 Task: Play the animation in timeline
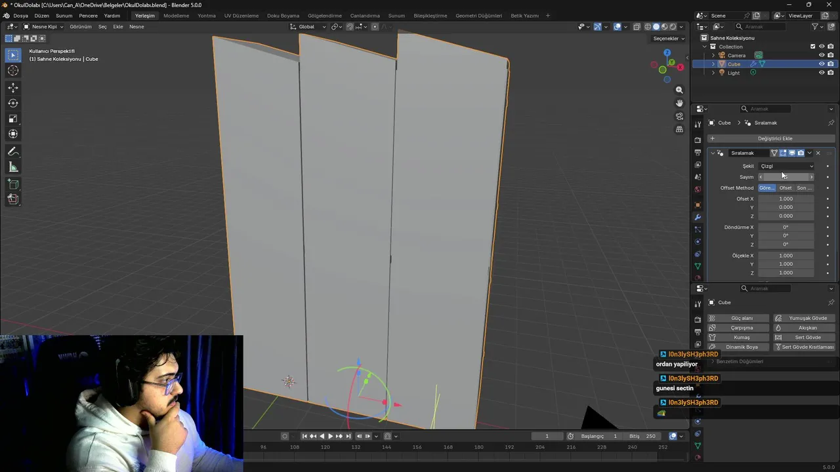coord(330,436)
